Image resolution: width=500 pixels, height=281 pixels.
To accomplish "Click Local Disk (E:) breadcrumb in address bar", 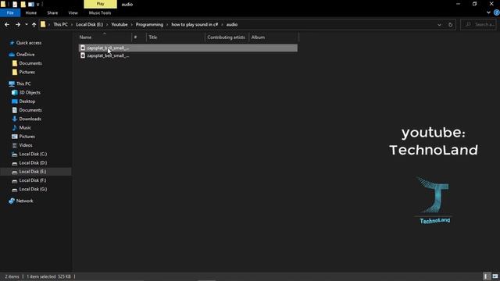I will [x=90, y=24].
